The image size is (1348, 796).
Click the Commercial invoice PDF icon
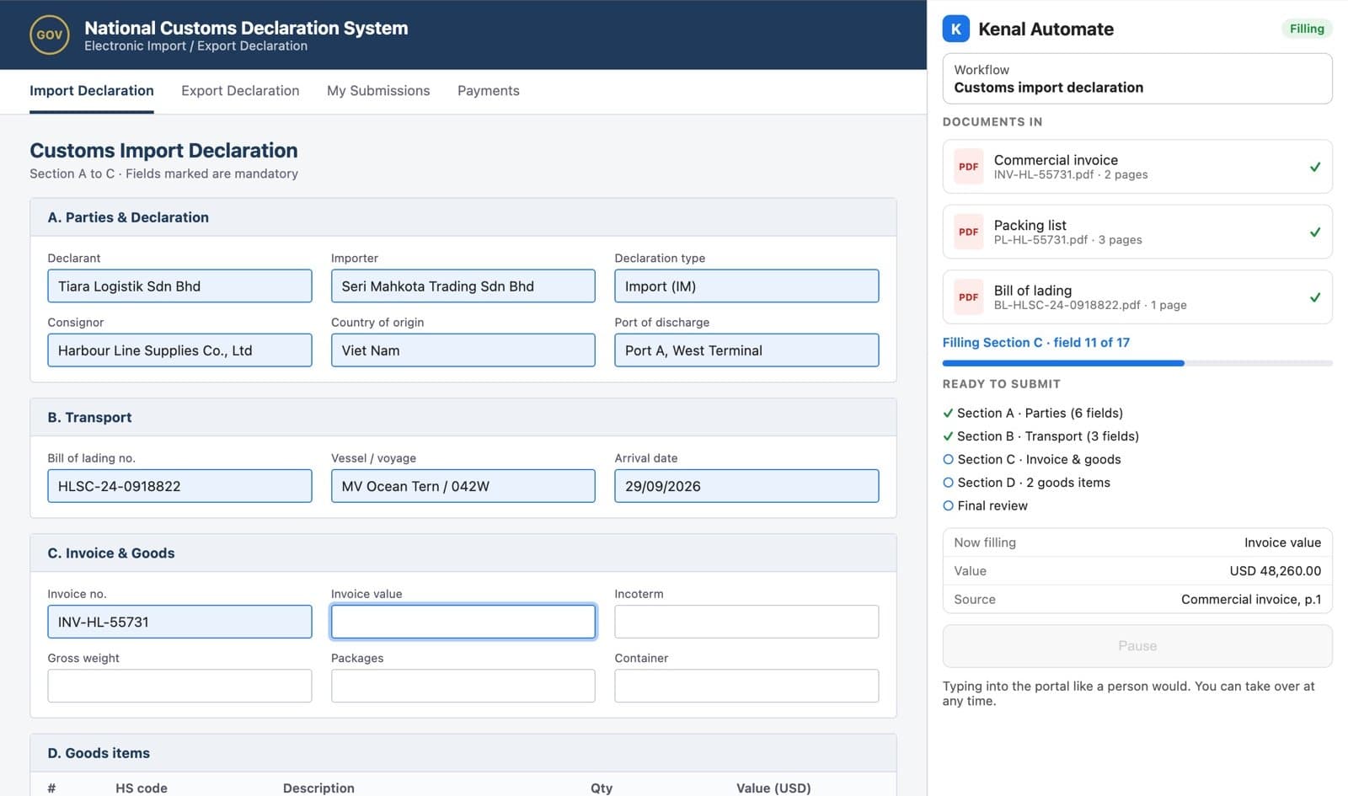[x=969, y=167]
